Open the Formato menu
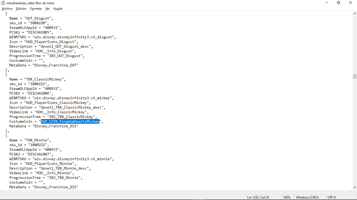This screenshot has height=200, width=357. [x=36, y=9]
